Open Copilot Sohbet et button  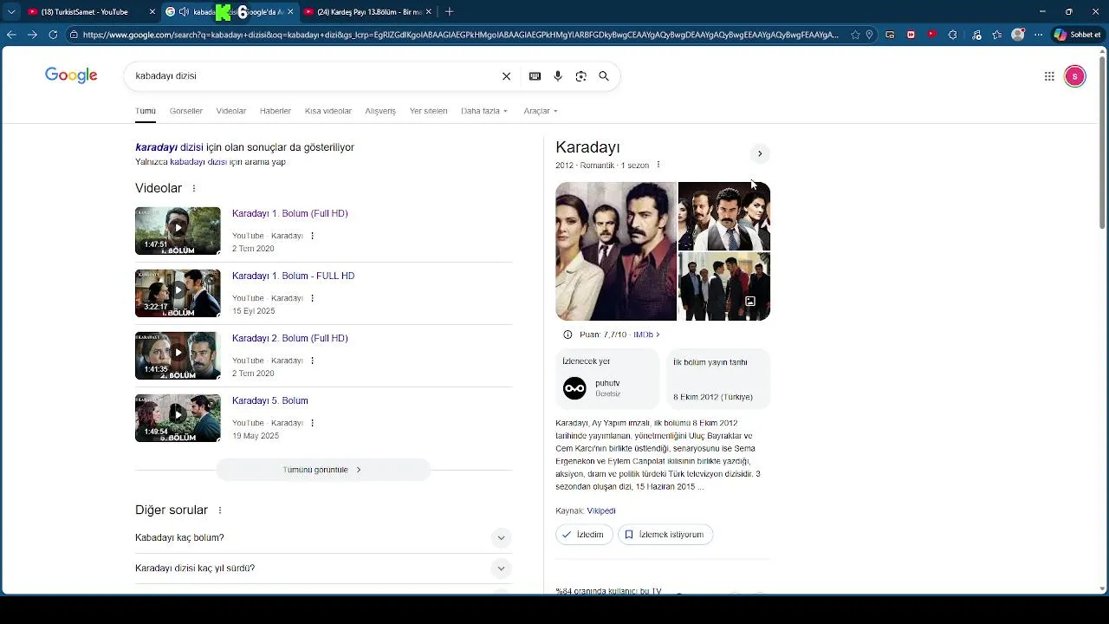coord(1078,35)
